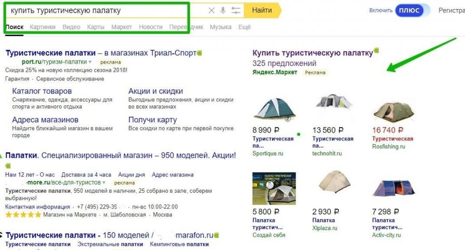Toggle the ПЛЮС switch on
The image size is (465, 250).
click(412, 10)
